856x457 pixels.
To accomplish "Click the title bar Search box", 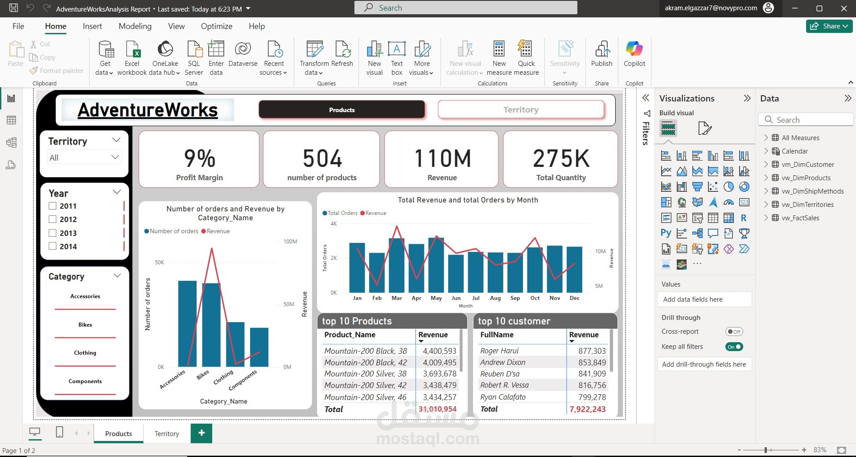I will (x=466, y=8).
